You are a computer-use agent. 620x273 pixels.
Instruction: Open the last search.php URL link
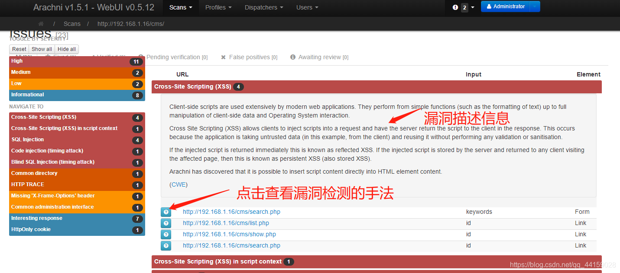[x=231, y=246]
